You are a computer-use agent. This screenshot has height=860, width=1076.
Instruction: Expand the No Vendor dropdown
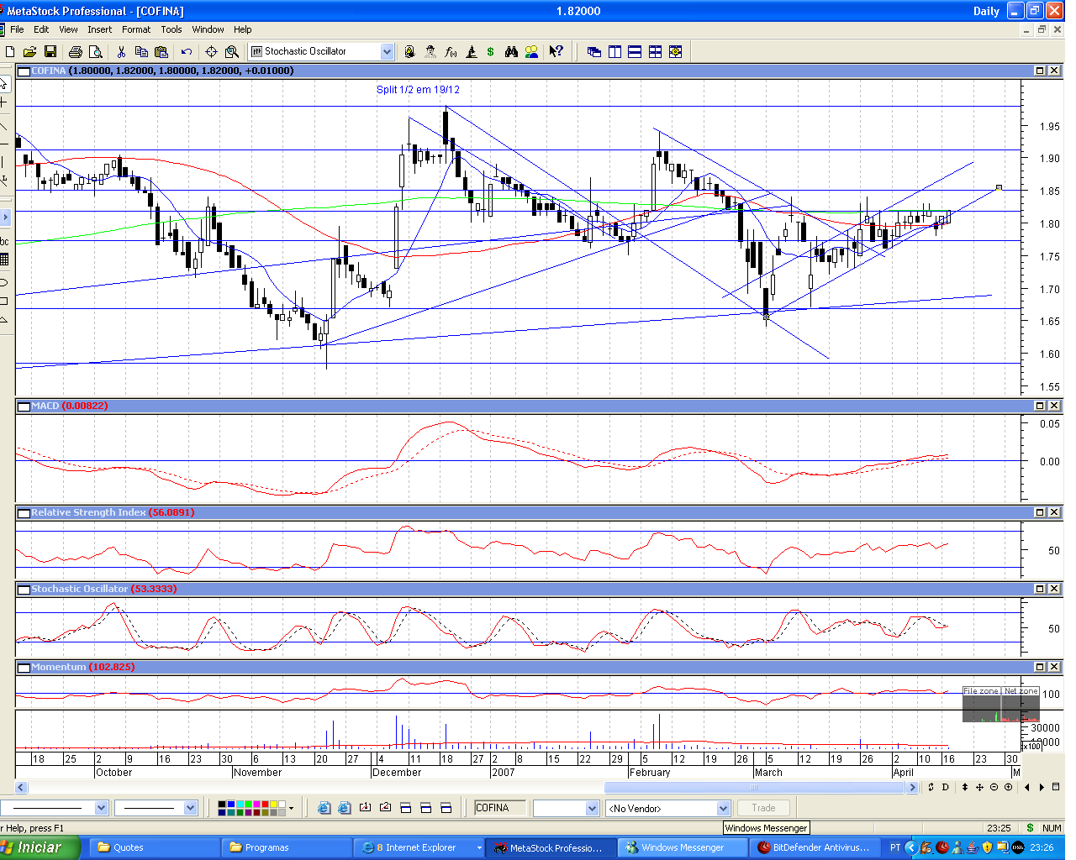[x=722, y=809]
